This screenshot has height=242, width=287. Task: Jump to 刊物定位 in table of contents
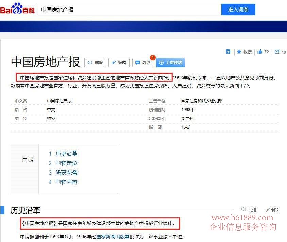[66, 163]
